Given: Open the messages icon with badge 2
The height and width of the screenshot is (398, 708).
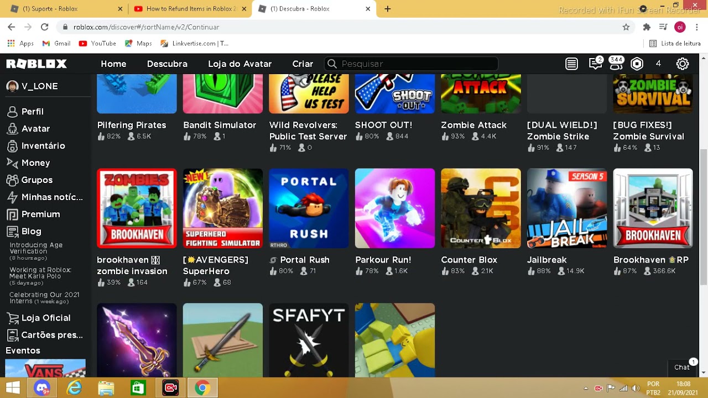Looking at the screenshot, I should coord(595,64).
